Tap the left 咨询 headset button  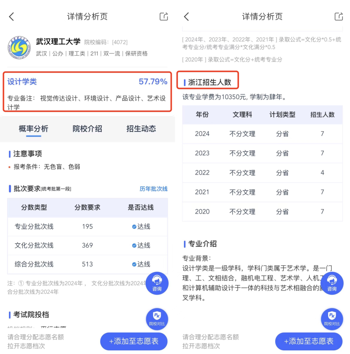157,283
